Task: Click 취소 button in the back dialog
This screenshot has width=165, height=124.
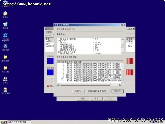Action: click(x=96, y=99)
